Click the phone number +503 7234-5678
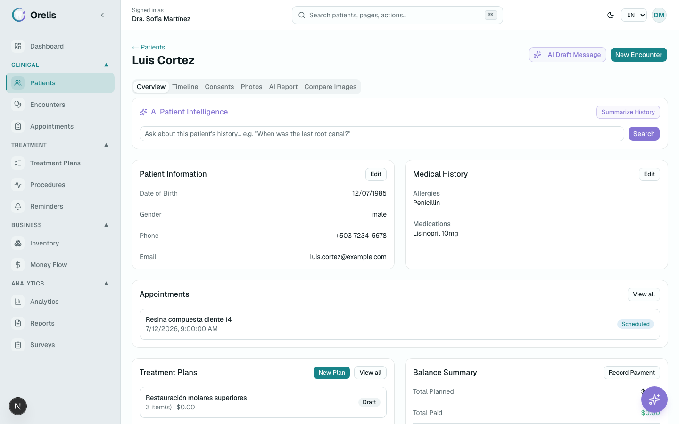The height and width of the screenshot is (424, 679). [x=361, y=236]
